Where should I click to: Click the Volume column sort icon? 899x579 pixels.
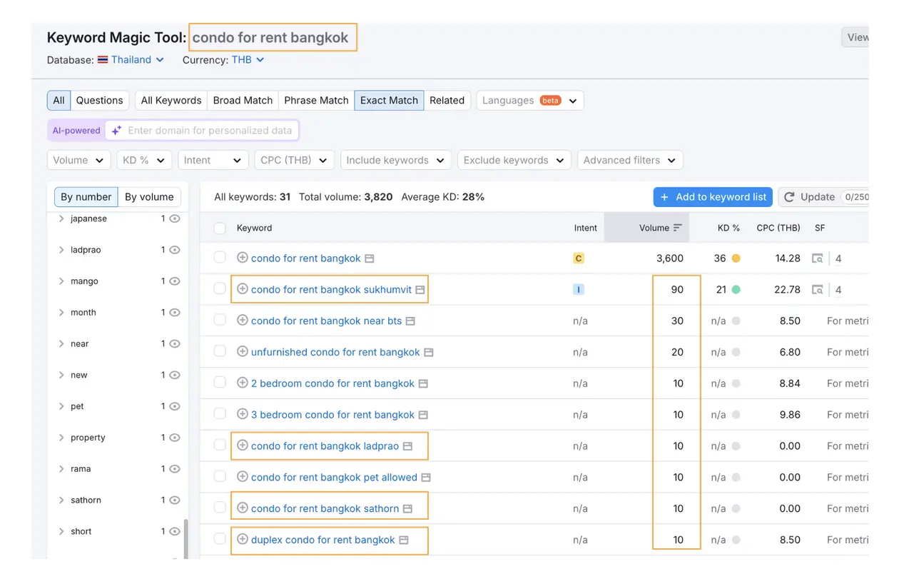(677, 228)
